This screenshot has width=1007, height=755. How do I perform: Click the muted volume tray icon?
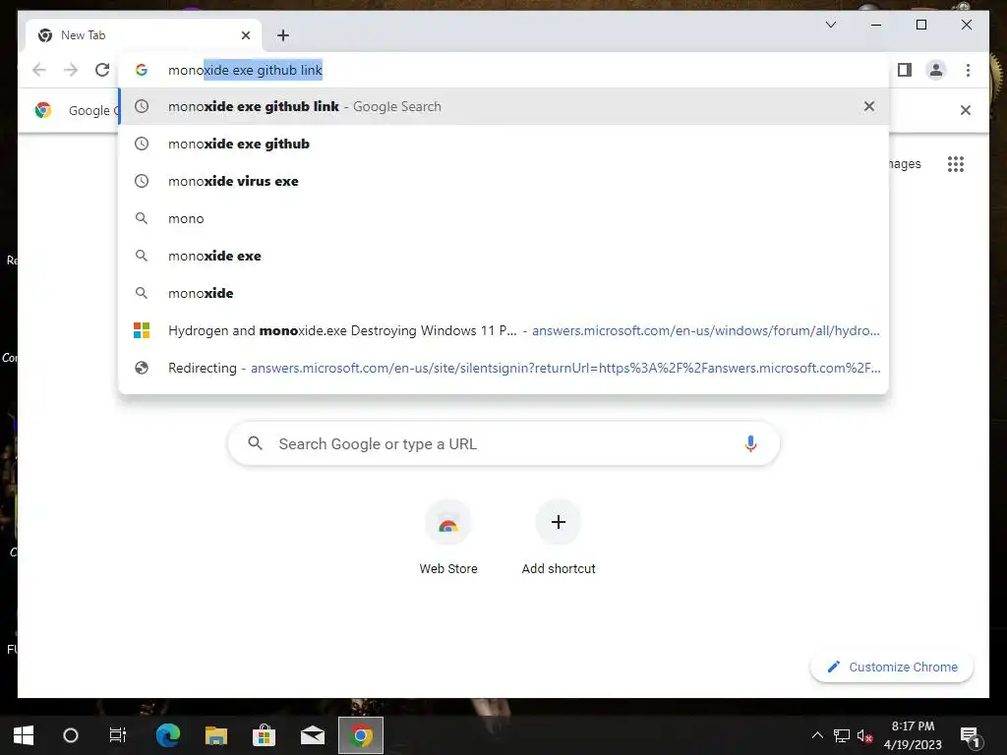pyautogui.click(x=864, y=735)
